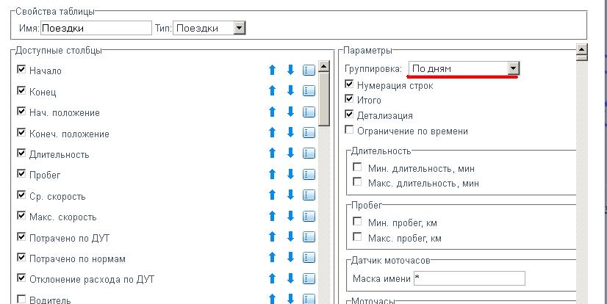
Task: Enable Макс. пробег, км checkbox
Action: point(357,236)
